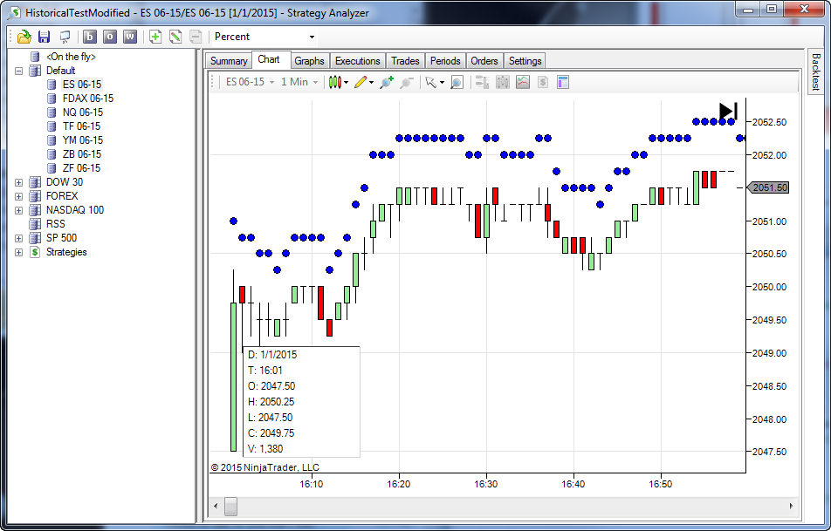This screenshot has width=831, height=531.
Task: Select YM 06-15 instrument
Action: click(83, 140)
